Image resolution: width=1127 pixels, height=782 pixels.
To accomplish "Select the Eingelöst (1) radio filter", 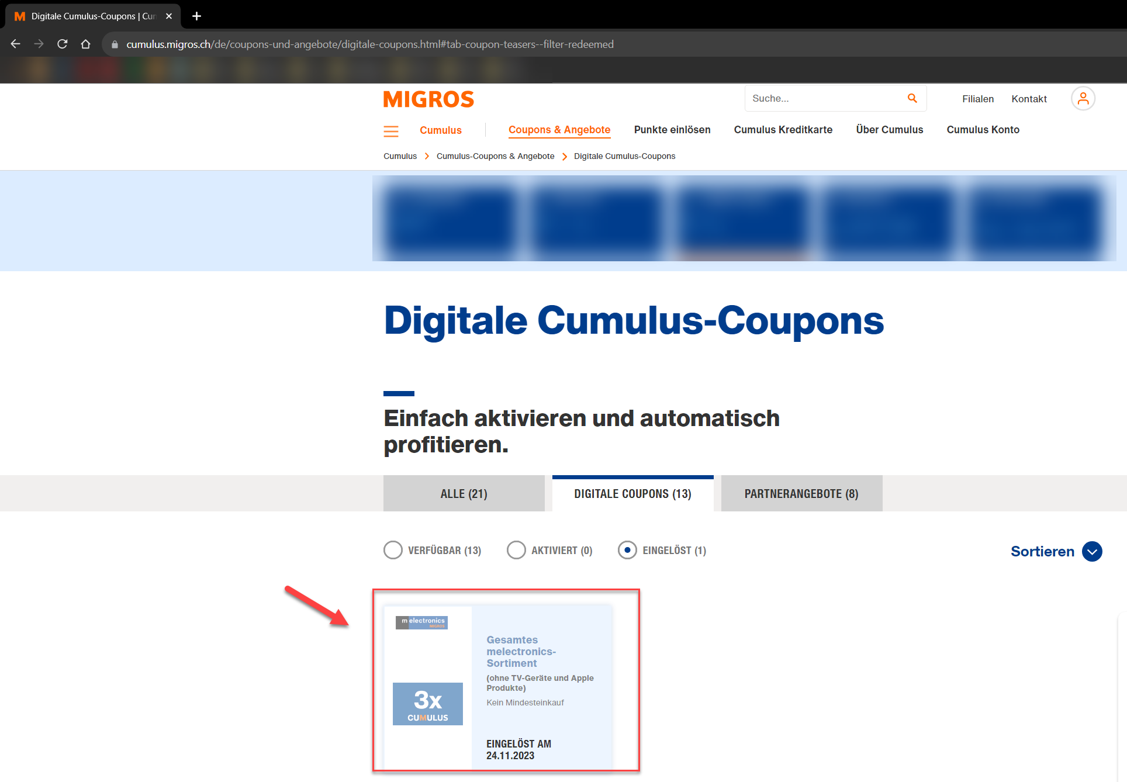I will (x=627, y=550).
